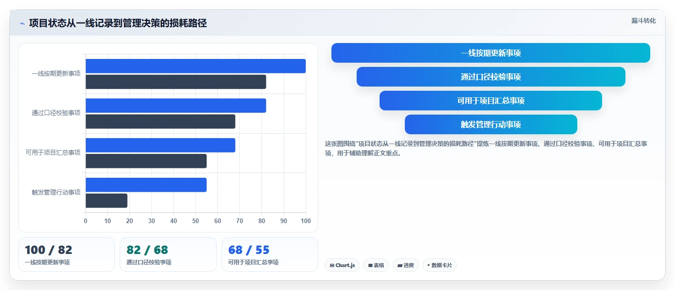Click the description paragraph starting 这张图围绕
675x290 pixels.
[486, 148]
